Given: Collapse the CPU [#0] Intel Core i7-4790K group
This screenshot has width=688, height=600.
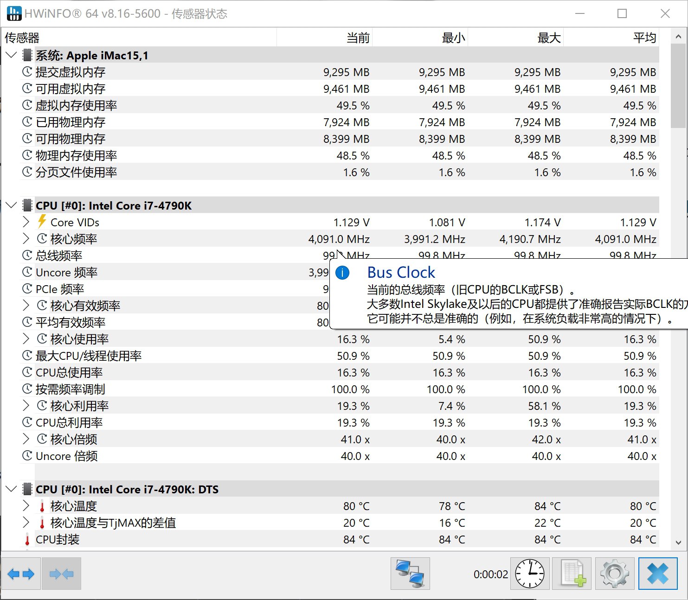Looking at the screenshot, I should [x=12, y=205].
